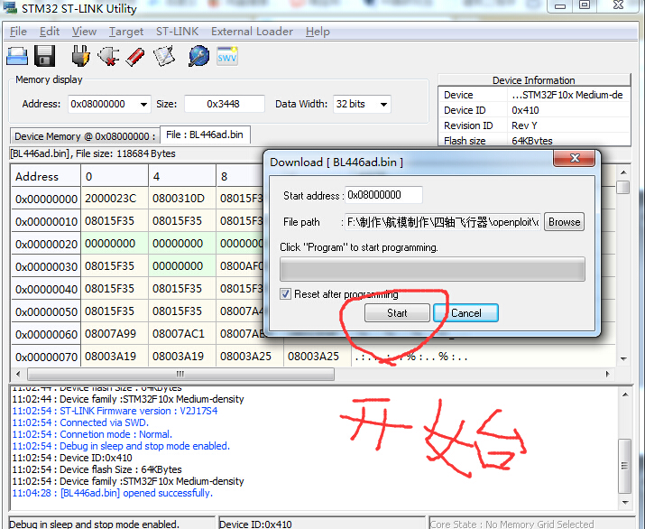The image size is (645, 529).
Task: Expand the Address dropdown
Action: pyautogui.click(x=143, y=104)
